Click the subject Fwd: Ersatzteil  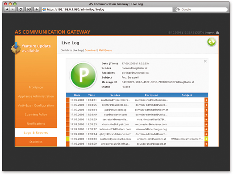(130, 78)
